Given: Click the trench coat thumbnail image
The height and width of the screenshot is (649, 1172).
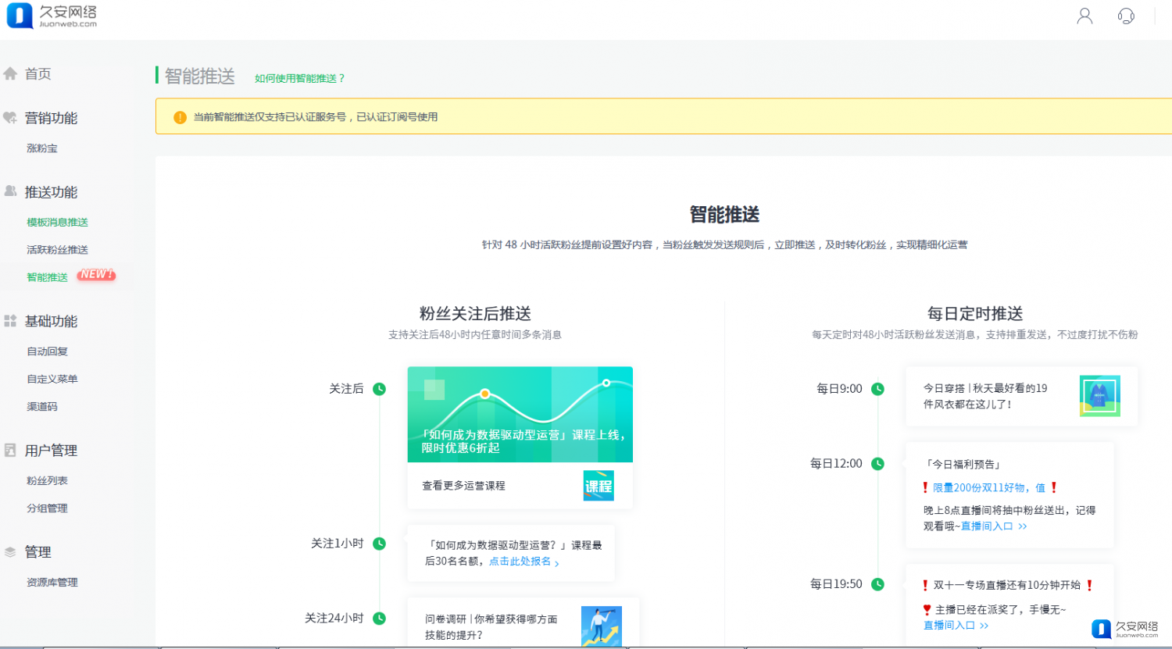Looking at the screenshot, I should click(x=1099, y=396).
